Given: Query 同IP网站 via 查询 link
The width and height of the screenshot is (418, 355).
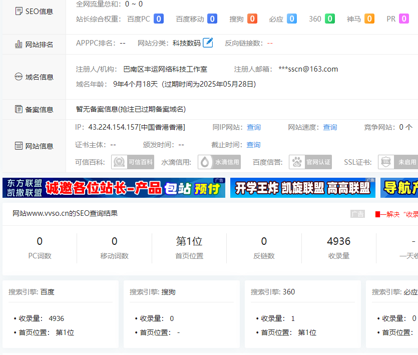Looking at the screenshot, I should 253,127.
